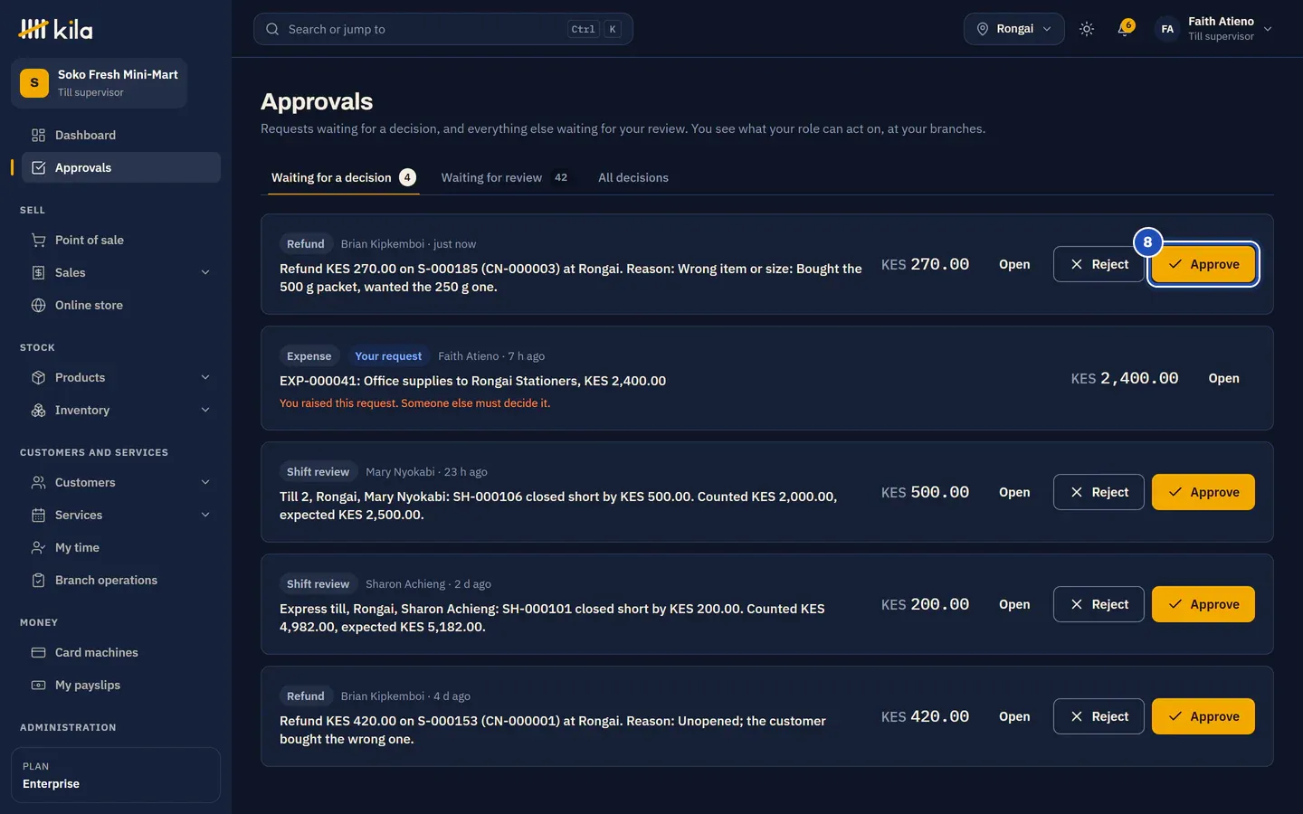Click the KES 2,400.00 amount
1303x814 pixels.
pyautogui.click(x=1125, y=378)
